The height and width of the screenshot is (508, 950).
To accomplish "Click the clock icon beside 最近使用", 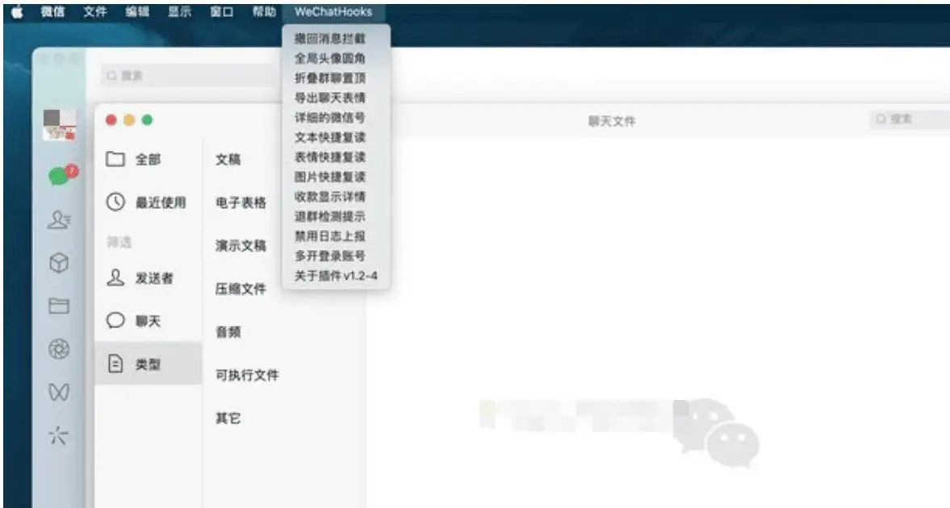I will coord(115,202).
